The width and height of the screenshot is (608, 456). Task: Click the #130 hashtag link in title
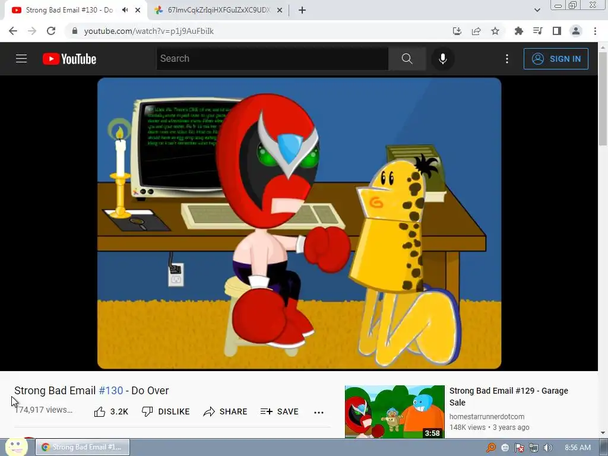111,391
